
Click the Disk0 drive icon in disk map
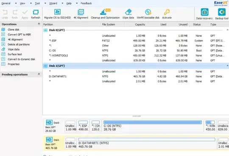coord(49,123)
